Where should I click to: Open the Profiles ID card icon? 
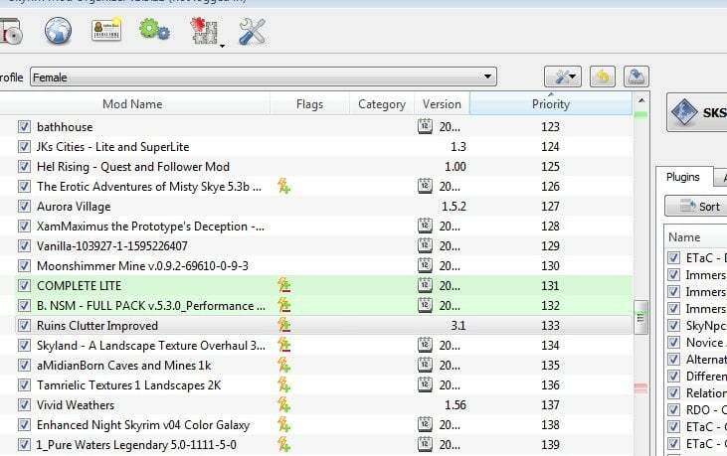tap(106, 30)
